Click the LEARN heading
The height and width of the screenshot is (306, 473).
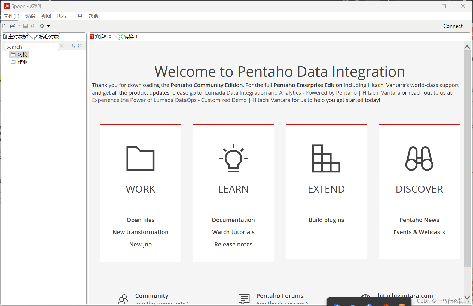point(233,189)
